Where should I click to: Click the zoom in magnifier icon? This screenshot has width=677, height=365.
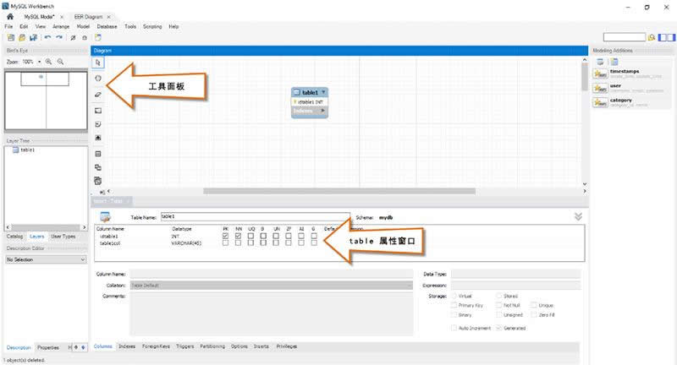click(50, 62)
